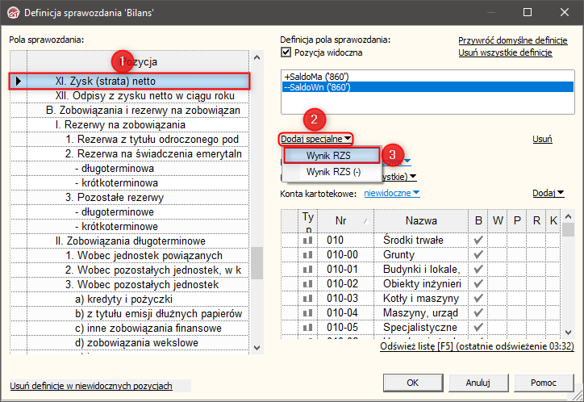Click the W column header
584x402 pixels.
(x=498, y=220)
